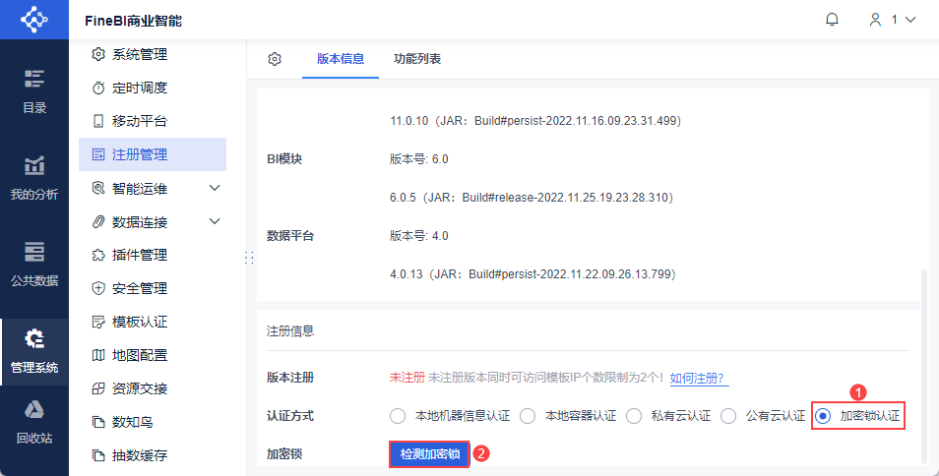Click the 地图配置 map icon
The height and width of the screenshot is (476, 939).
pos(98,356)
